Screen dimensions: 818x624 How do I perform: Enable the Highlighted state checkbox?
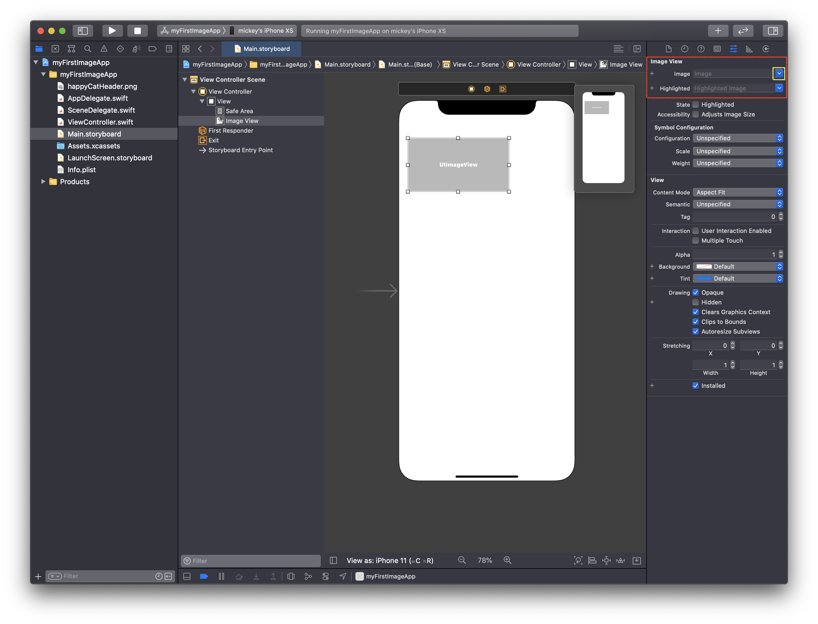coord(695,104)
